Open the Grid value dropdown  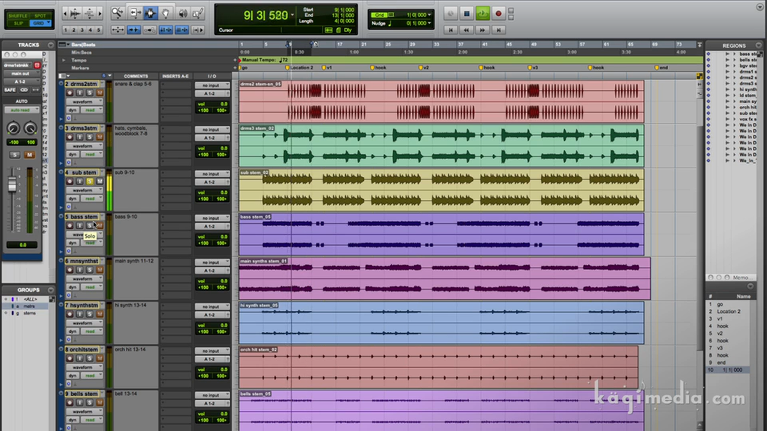[430, 15]
